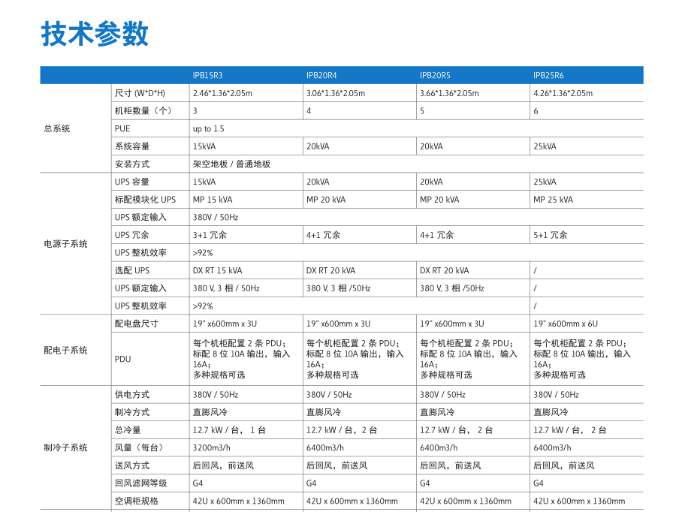Click the 380V / 50Hz UPS input value
Image resolution: width=676 pixels, height=512 pixels.
216,217
